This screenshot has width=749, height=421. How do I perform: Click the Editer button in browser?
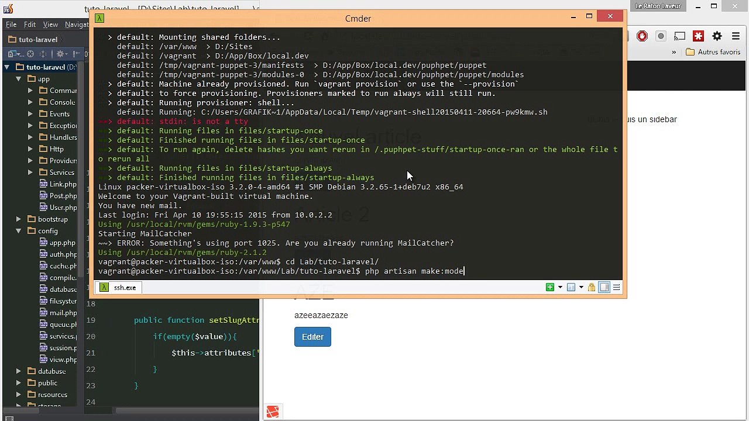(x=312, y=337)
